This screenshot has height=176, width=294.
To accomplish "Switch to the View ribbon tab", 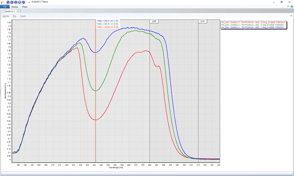I will click(24, 7).
